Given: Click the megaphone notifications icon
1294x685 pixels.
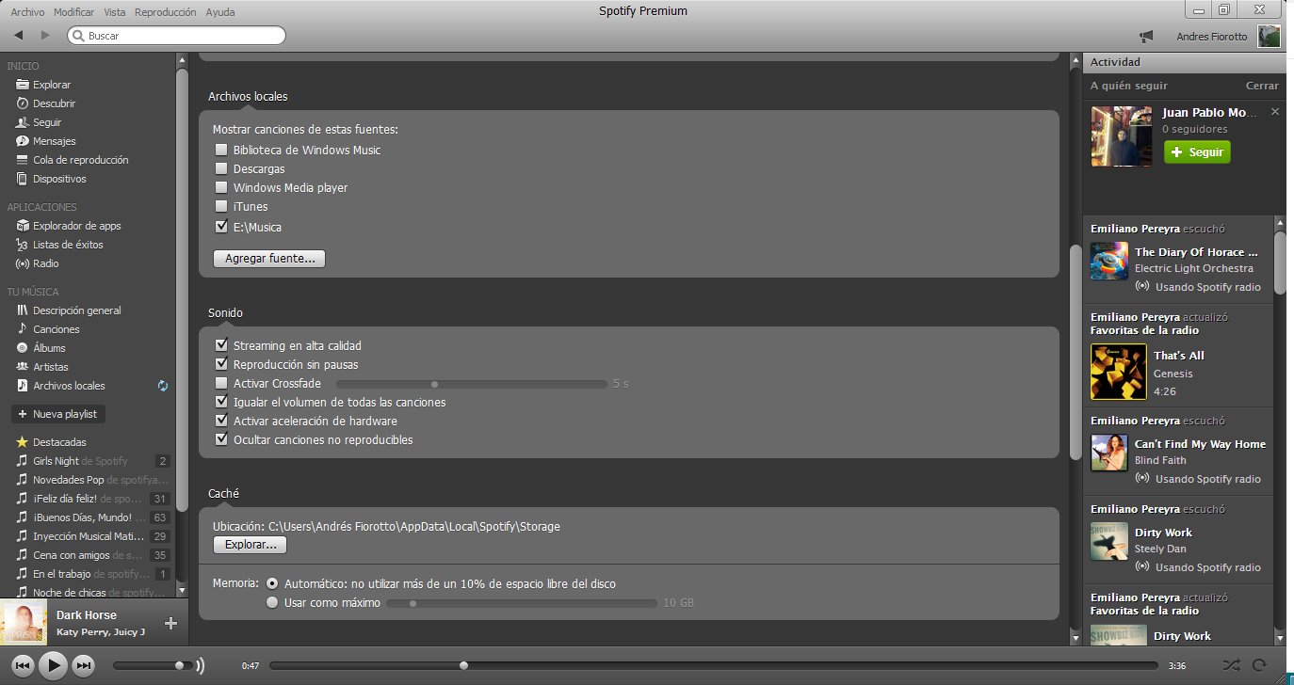Looking at the screenshot, I should click(1146, 37).
